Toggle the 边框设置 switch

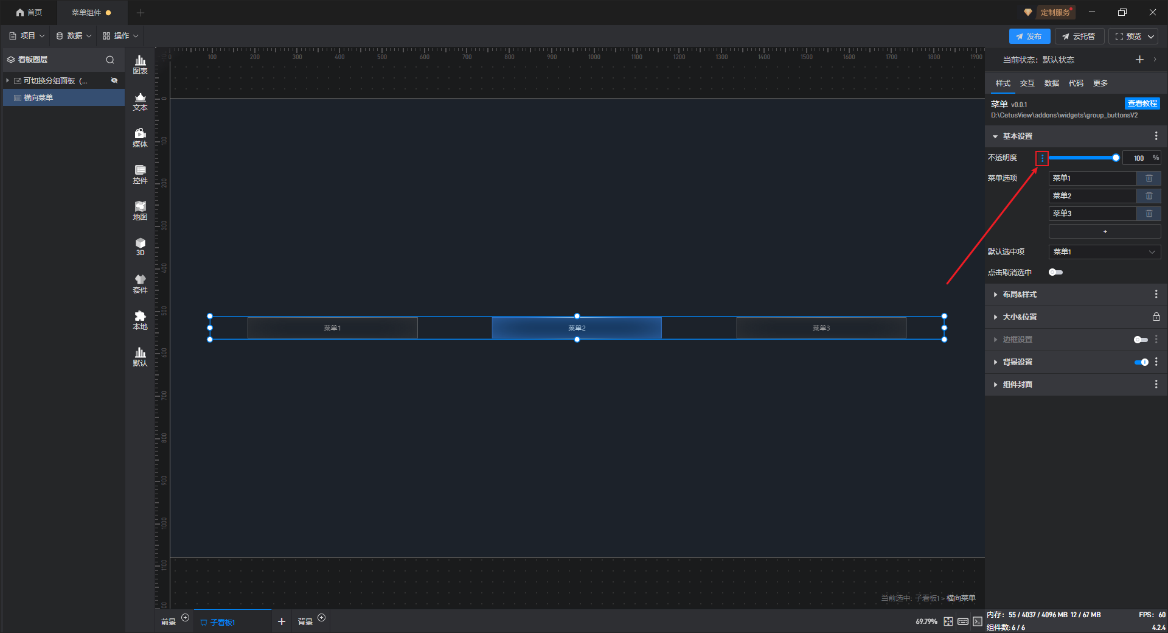coord(1141,340)
